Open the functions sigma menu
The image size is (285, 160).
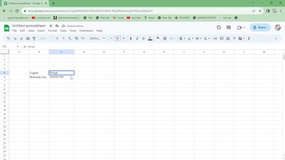click(249, 39)
